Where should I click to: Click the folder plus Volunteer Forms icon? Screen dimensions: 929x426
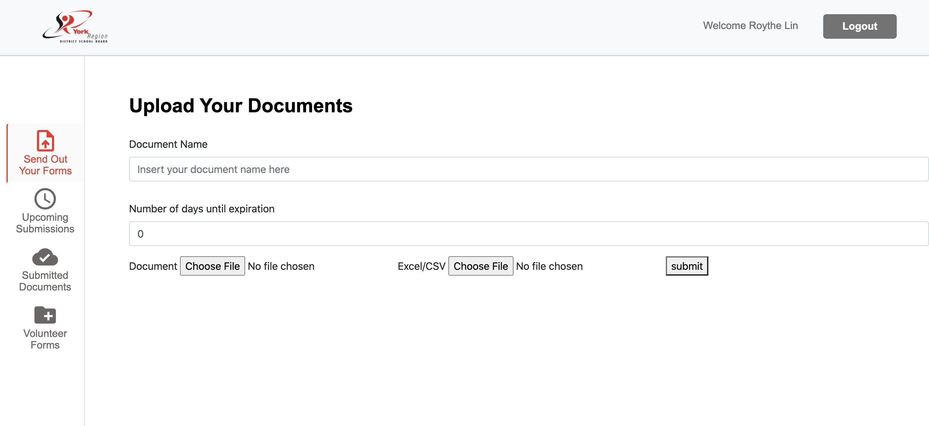(x=45, y=315)
